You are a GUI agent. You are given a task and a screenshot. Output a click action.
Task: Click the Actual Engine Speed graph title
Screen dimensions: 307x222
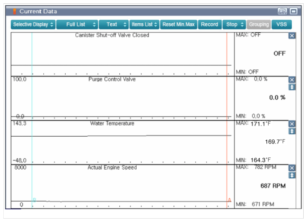tap(112, 168)
